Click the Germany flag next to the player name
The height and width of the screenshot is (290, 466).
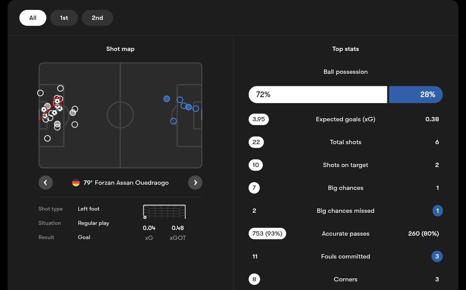76,183
